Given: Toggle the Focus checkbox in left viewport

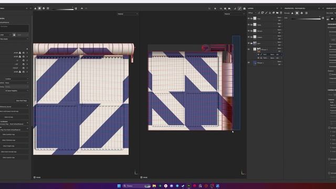Looking at the screenshot, I should (x=35, y=177).
